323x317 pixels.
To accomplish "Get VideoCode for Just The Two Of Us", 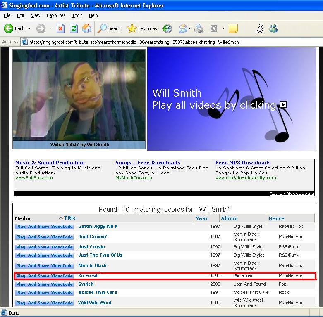I will pyautogui.click(x=62, y=255).
